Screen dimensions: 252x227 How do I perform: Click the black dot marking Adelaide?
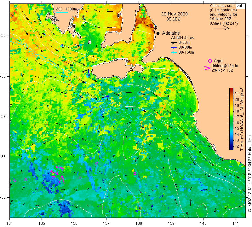pyautogui.click(x=158, y=33)
